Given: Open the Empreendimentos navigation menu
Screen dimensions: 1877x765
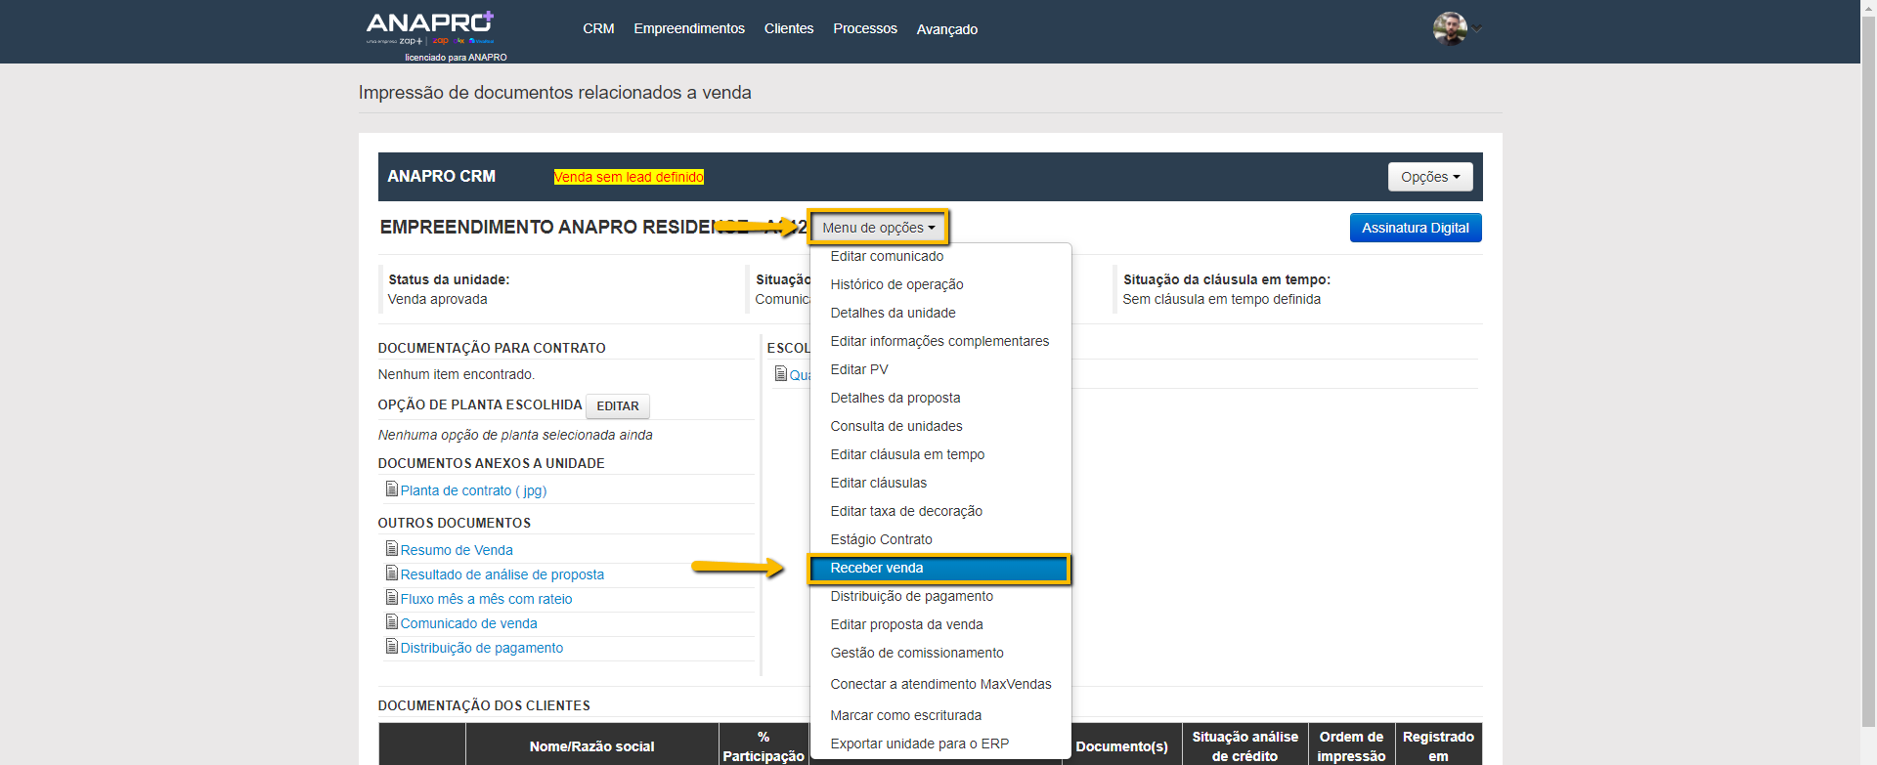Looking at the screenshot, I should (688, 28).
